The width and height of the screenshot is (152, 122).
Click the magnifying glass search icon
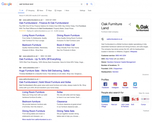91,4
